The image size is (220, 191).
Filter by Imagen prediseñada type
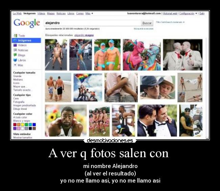[x=25, y=105]
